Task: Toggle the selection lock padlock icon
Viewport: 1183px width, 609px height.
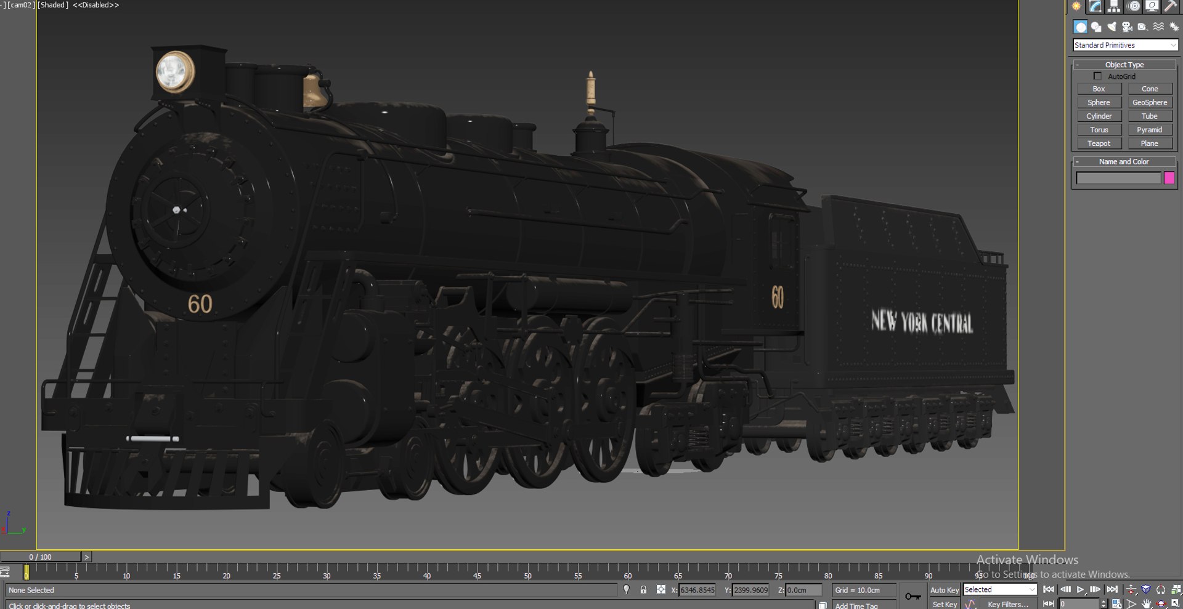Action: pos(643,590)
